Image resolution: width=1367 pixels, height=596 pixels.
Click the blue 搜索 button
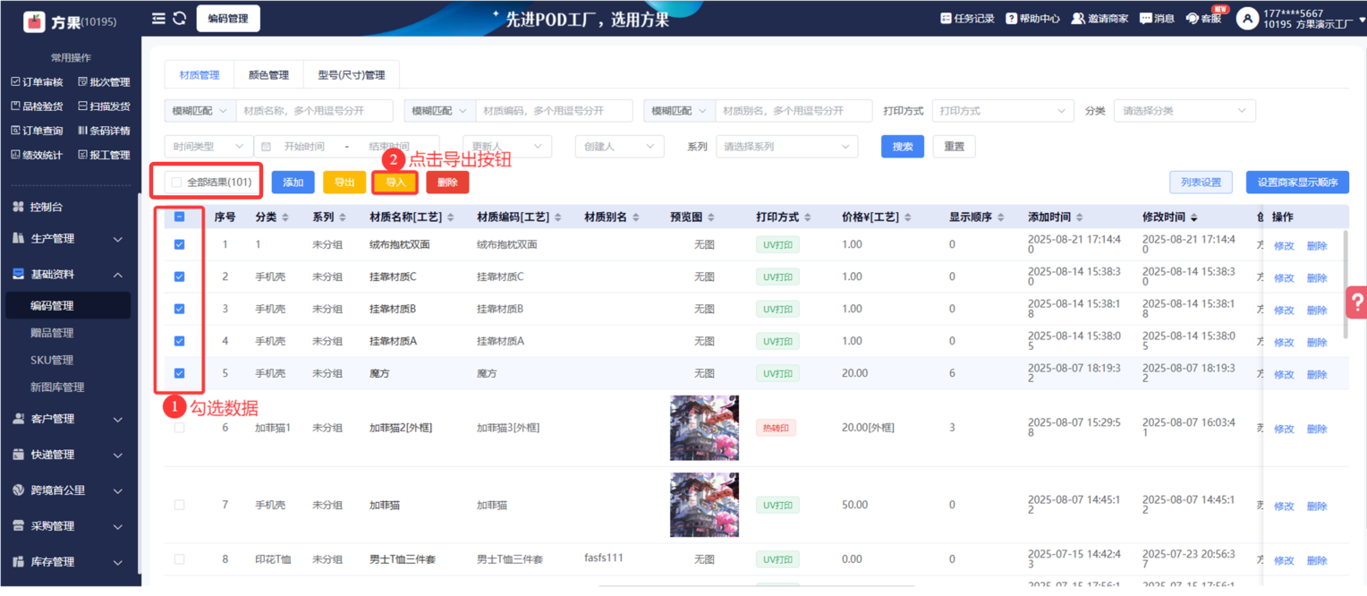click(x=902, y=147)
